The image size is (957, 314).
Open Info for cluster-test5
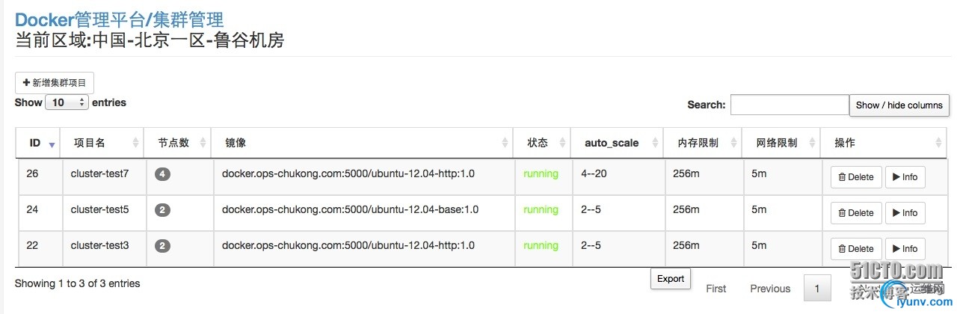click(905, 213)
